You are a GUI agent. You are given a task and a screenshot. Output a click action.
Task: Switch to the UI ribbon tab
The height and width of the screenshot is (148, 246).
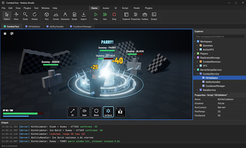click(x=116, y=8)
